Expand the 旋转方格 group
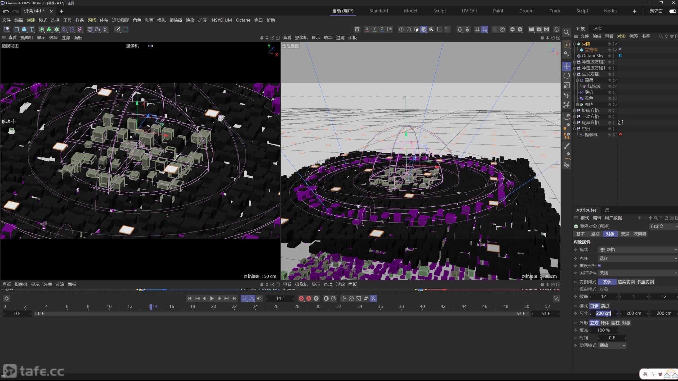This screenshot has width=678, height=381. (575, 111)
